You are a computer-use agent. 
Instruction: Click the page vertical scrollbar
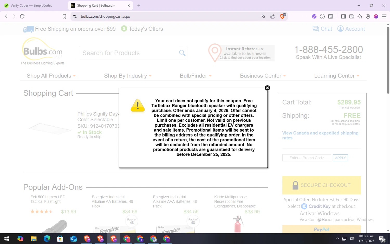[388, 60]
